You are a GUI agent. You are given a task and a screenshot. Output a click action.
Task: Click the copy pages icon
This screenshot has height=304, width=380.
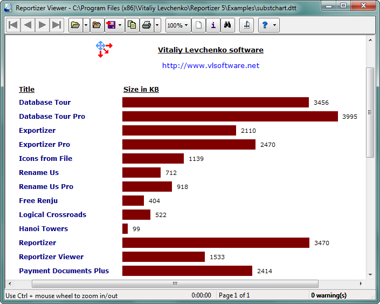(x=132, y=25)
